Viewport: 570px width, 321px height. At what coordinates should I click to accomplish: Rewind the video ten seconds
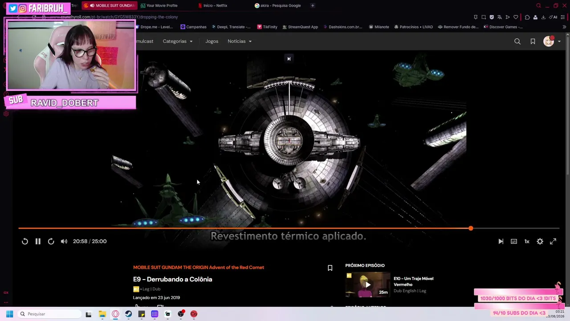(x=25, y=241)
